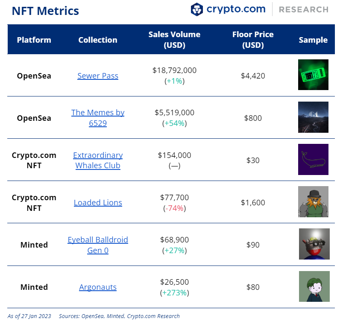Click the As of 27 Jan 2023 note
Image resolution: width=343 pixels, height=324 pixels.
point(29,316)
